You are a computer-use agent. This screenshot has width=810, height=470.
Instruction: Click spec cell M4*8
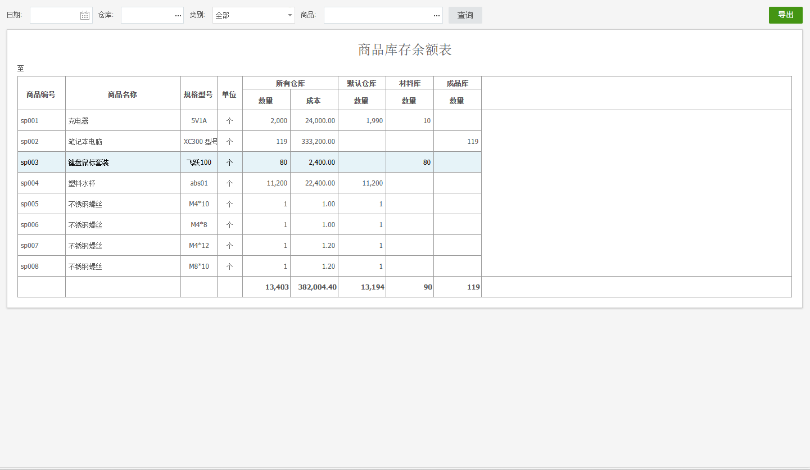pos(199,225)
